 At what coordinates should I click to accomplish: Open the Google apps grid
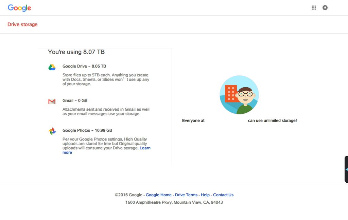pos(314,7)
